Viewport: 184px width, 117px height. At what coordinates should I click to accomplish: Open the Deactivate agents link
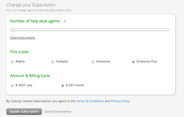click(23, 38)
